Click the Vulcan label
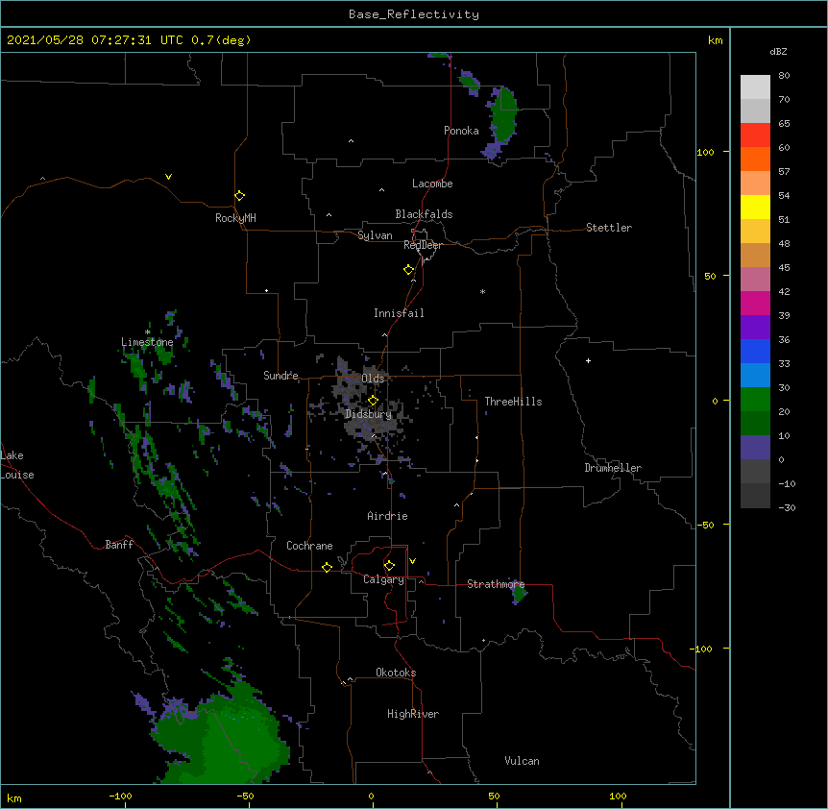Screen dimensions: 828x809 [x=522, y=761]
